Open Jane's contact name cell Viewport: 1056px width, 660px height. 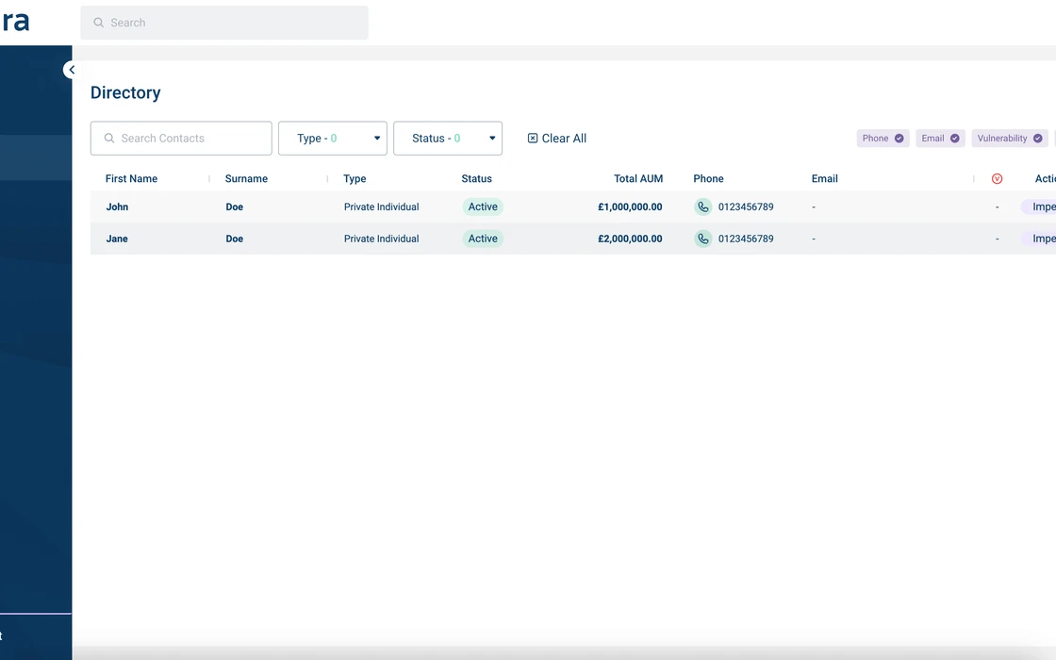pyautogui.click(x=117, y=239)
